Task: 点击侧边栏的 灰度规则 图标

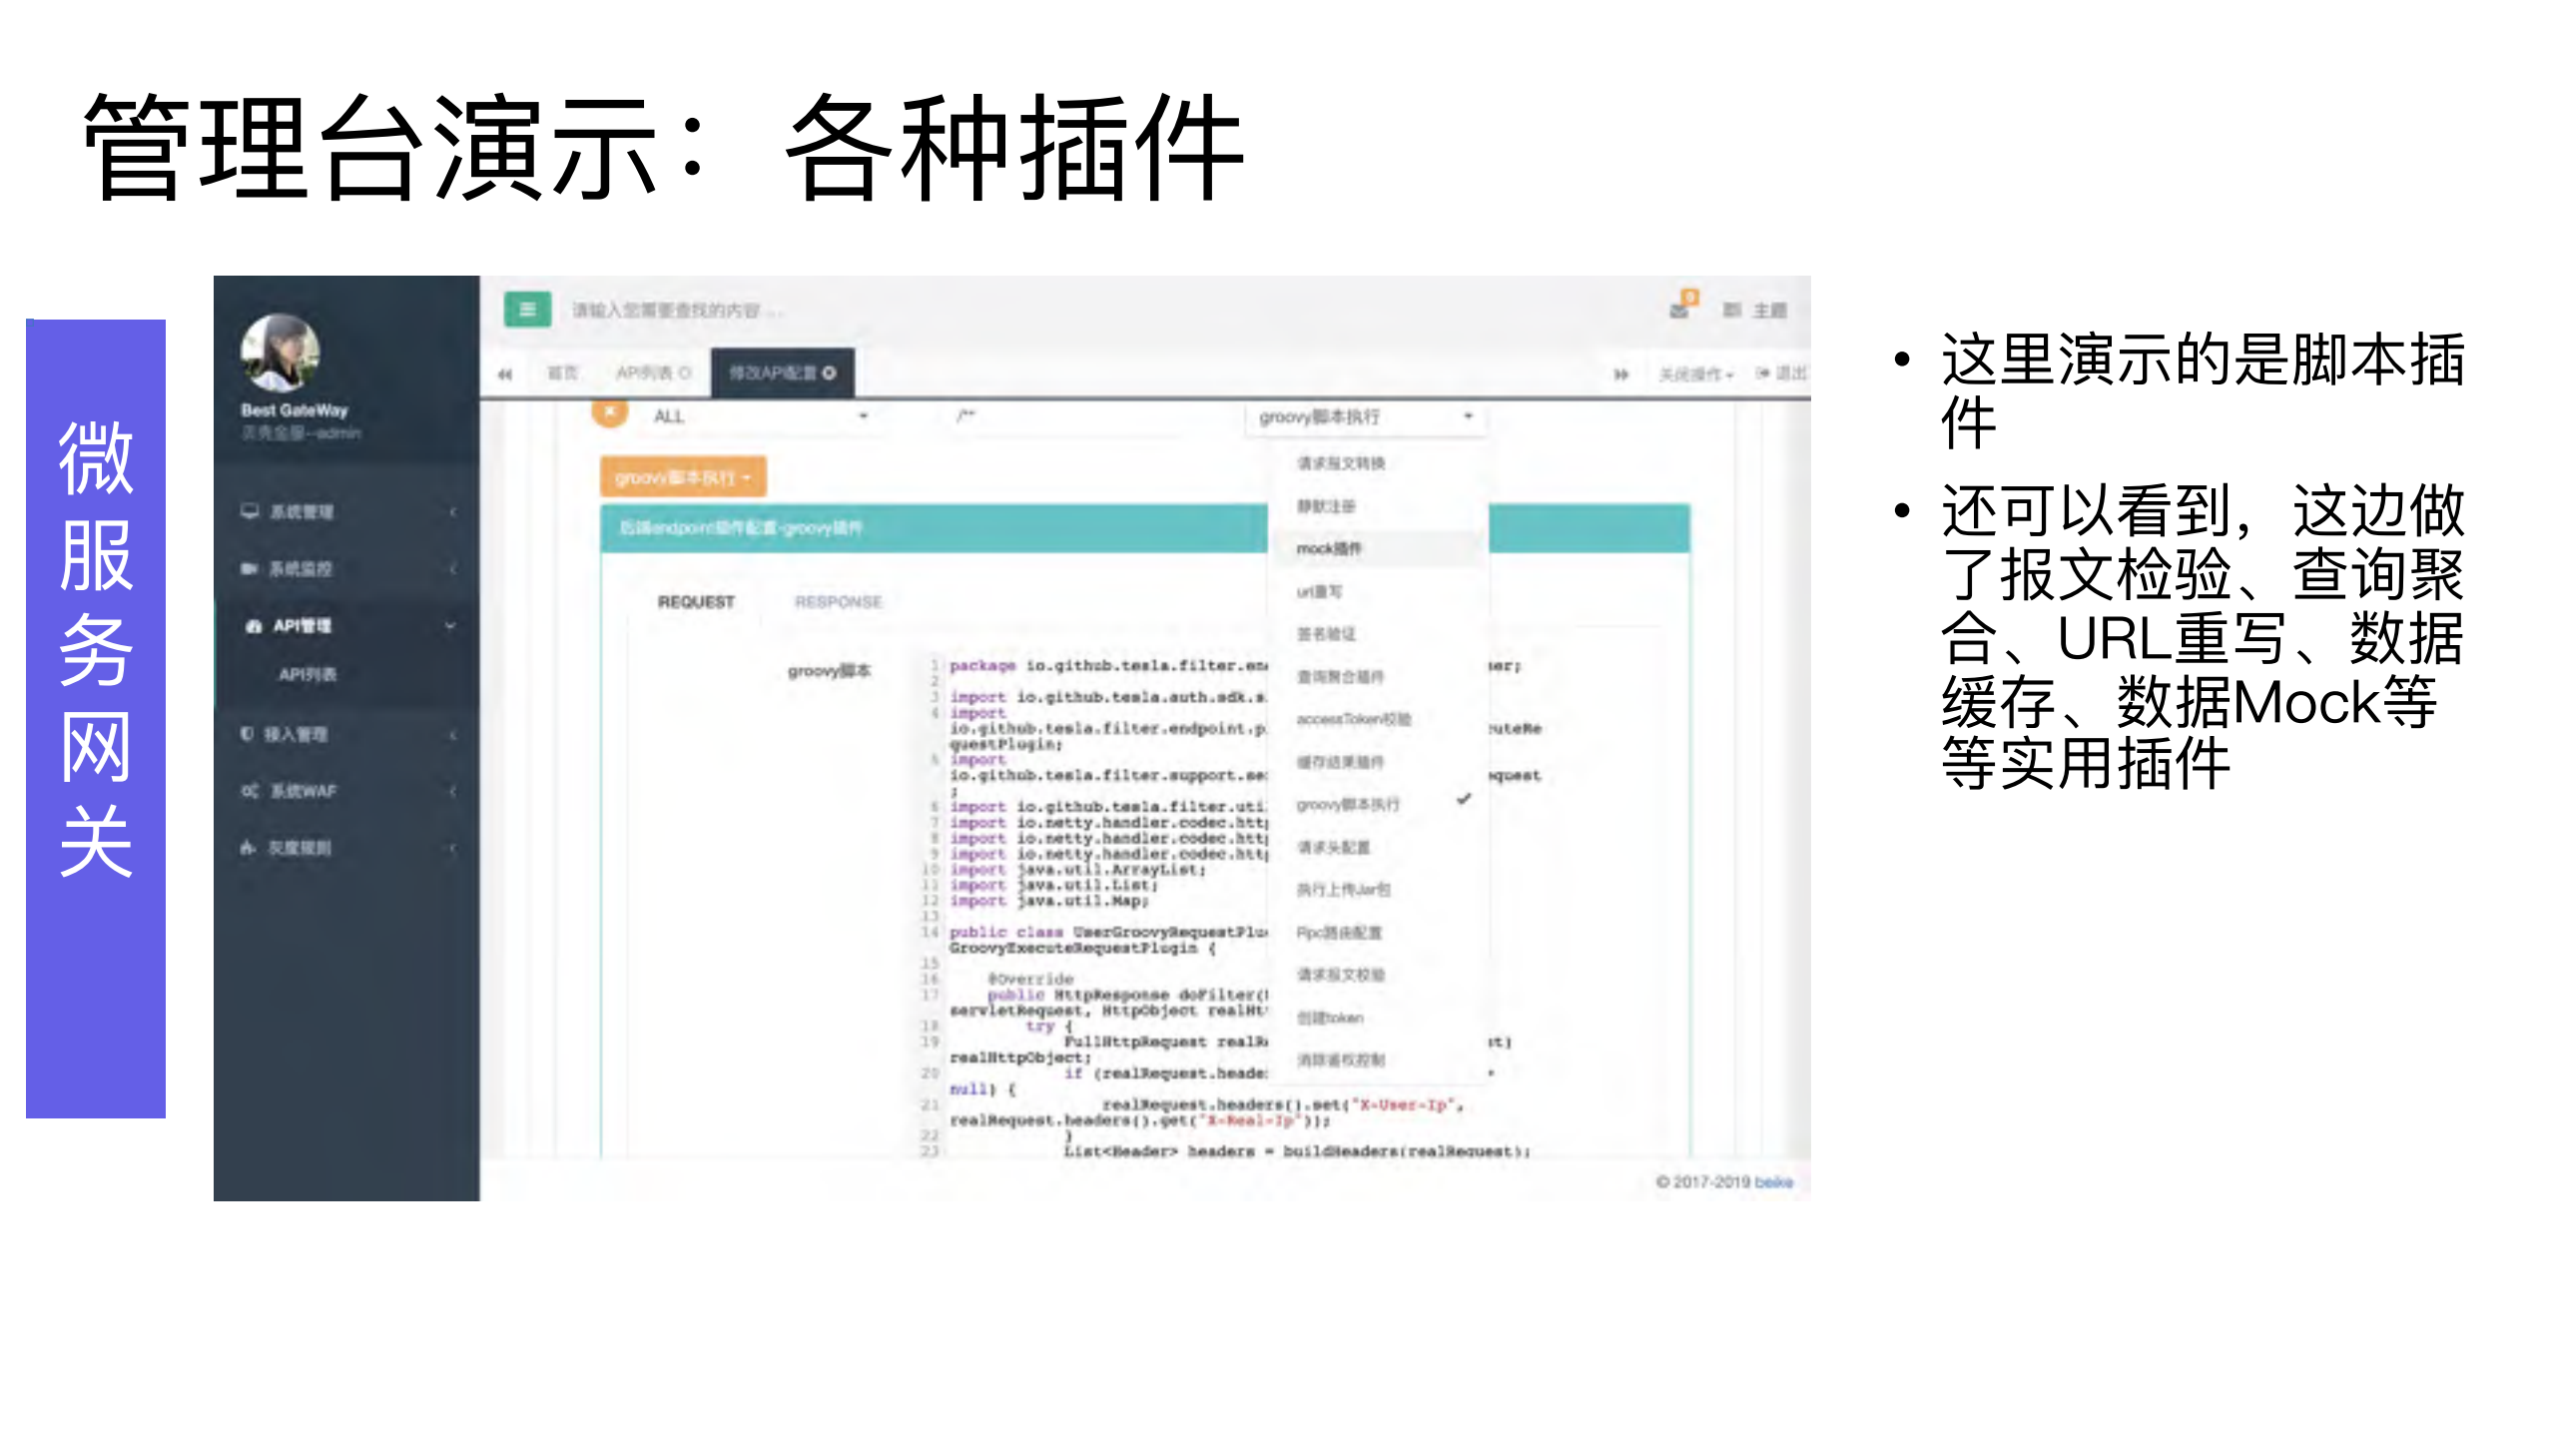Action: 248,848
